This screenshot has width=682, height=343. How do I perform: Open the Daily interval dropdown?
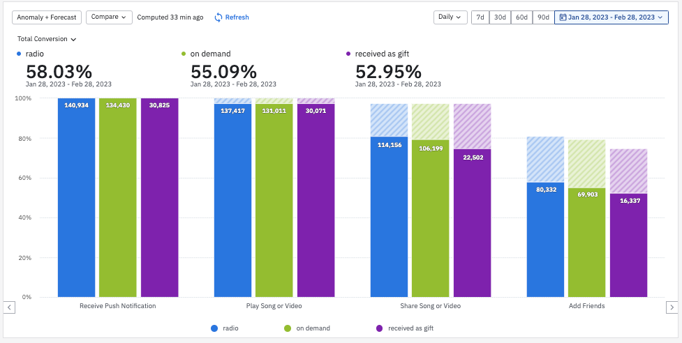(450, 17)
